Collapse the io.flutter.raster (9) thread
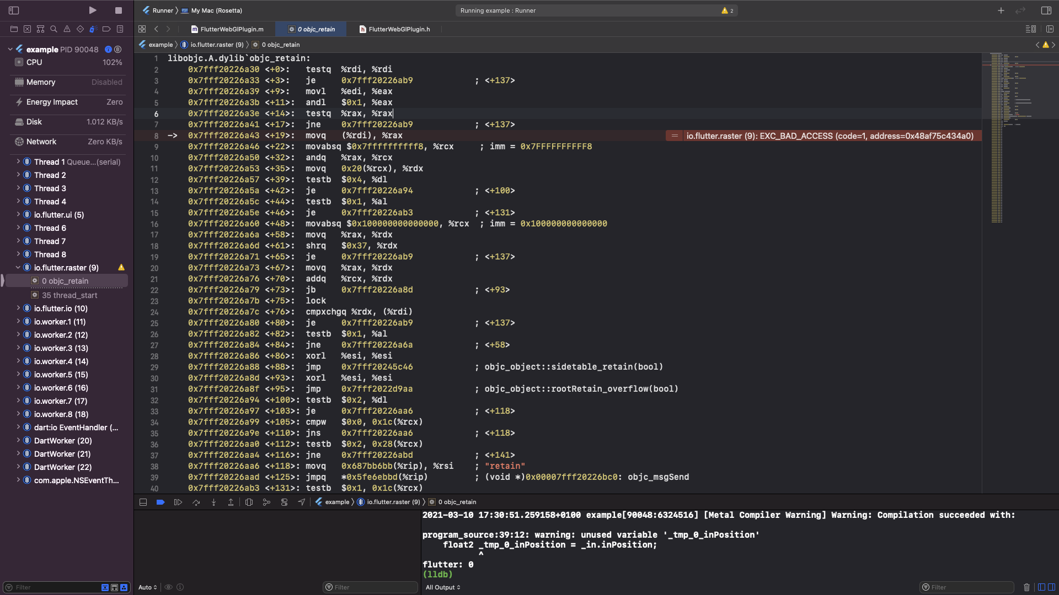Viewport: 1059px width, 595px height. pyautogui.click(x=18, y=267)
